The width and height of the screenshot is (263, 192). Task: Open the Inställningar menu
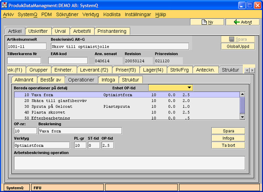coord(138,14)
